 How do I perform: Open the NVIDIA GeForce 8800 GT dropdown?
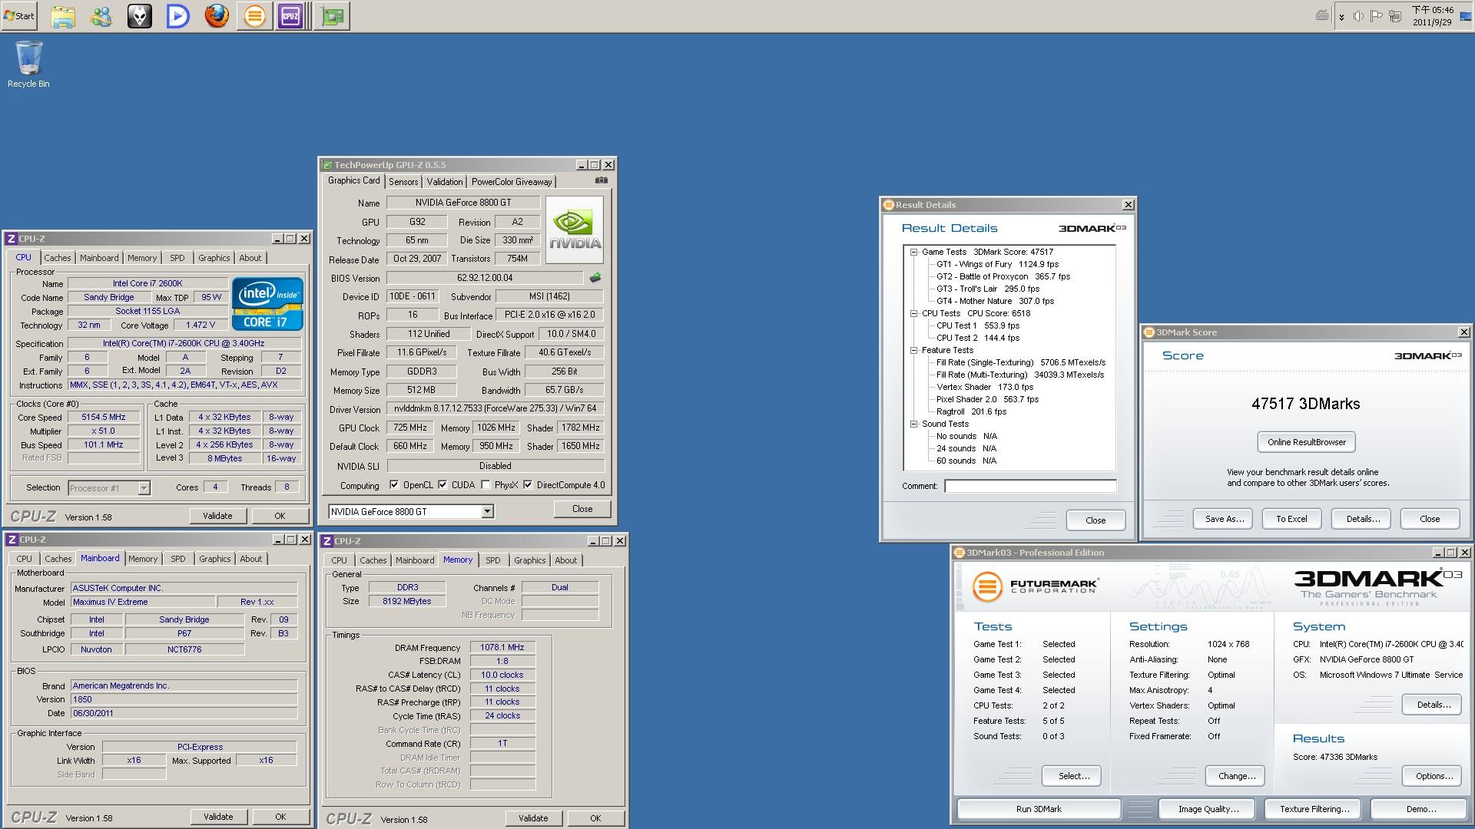point(487,511)
